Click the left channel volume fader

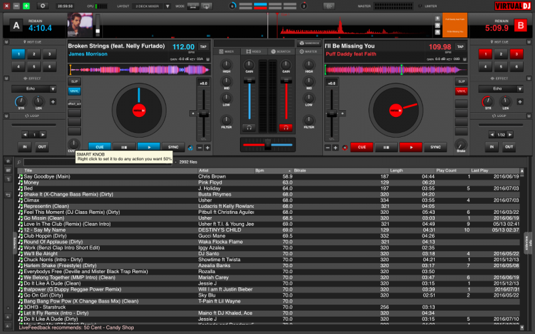point(249,81)
